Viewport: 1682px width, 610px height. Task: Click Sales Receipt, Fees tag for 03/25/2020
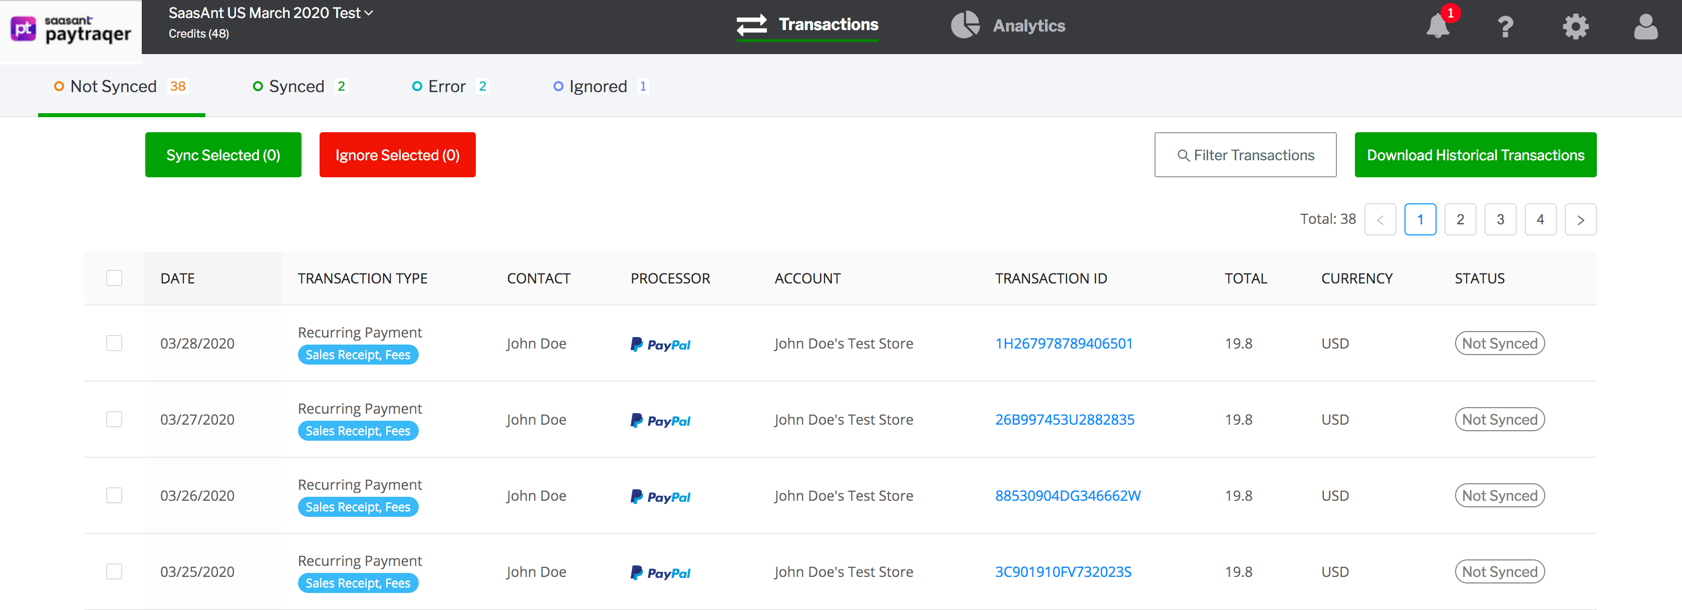358,583
